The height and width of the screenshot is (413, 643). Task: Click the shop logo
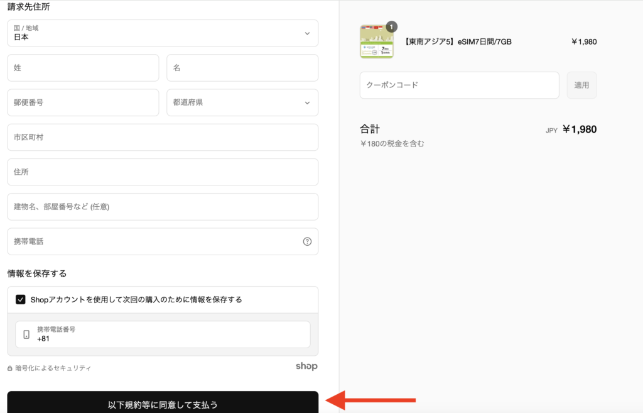click(x=306, y=366)
